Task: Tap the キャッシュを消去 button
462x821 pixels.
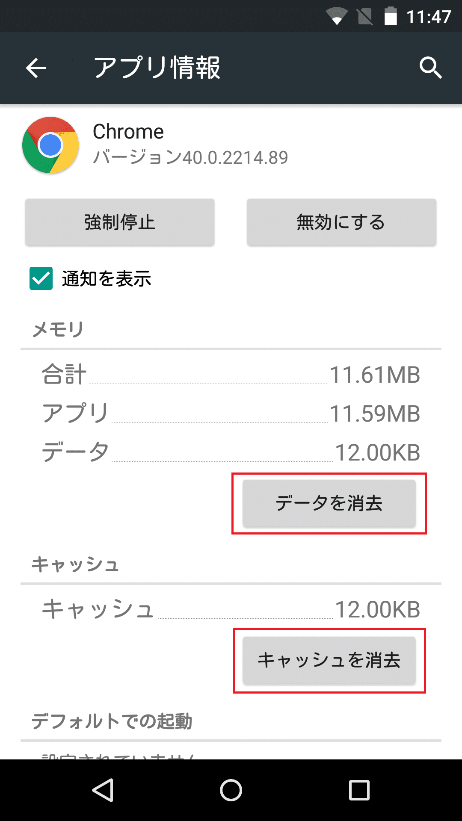Action: 329,660
